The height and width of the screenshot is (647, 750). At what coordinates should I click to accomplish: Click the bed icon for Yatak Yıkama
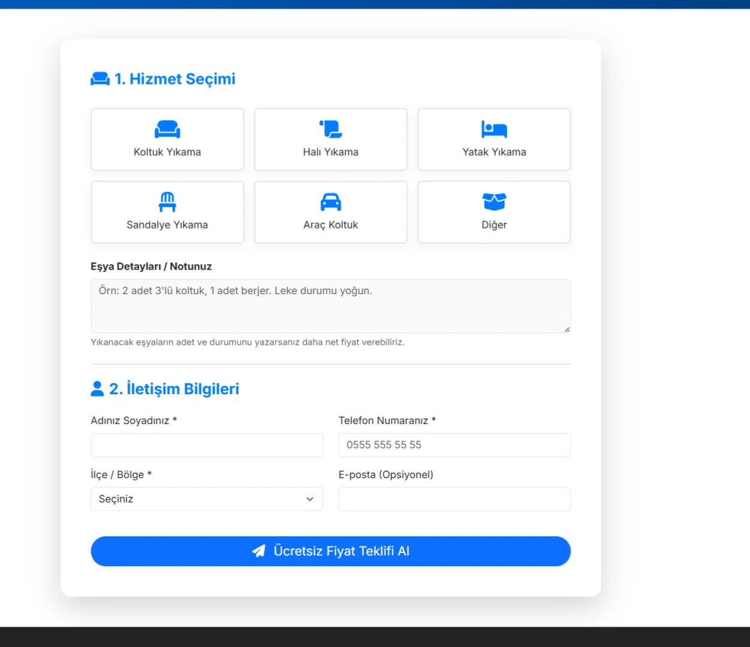click(x=494, y=129)
